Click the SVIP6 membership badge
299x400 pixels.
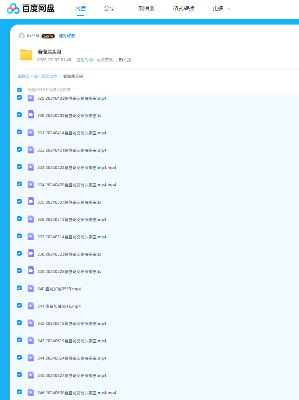tap(48, 36)
